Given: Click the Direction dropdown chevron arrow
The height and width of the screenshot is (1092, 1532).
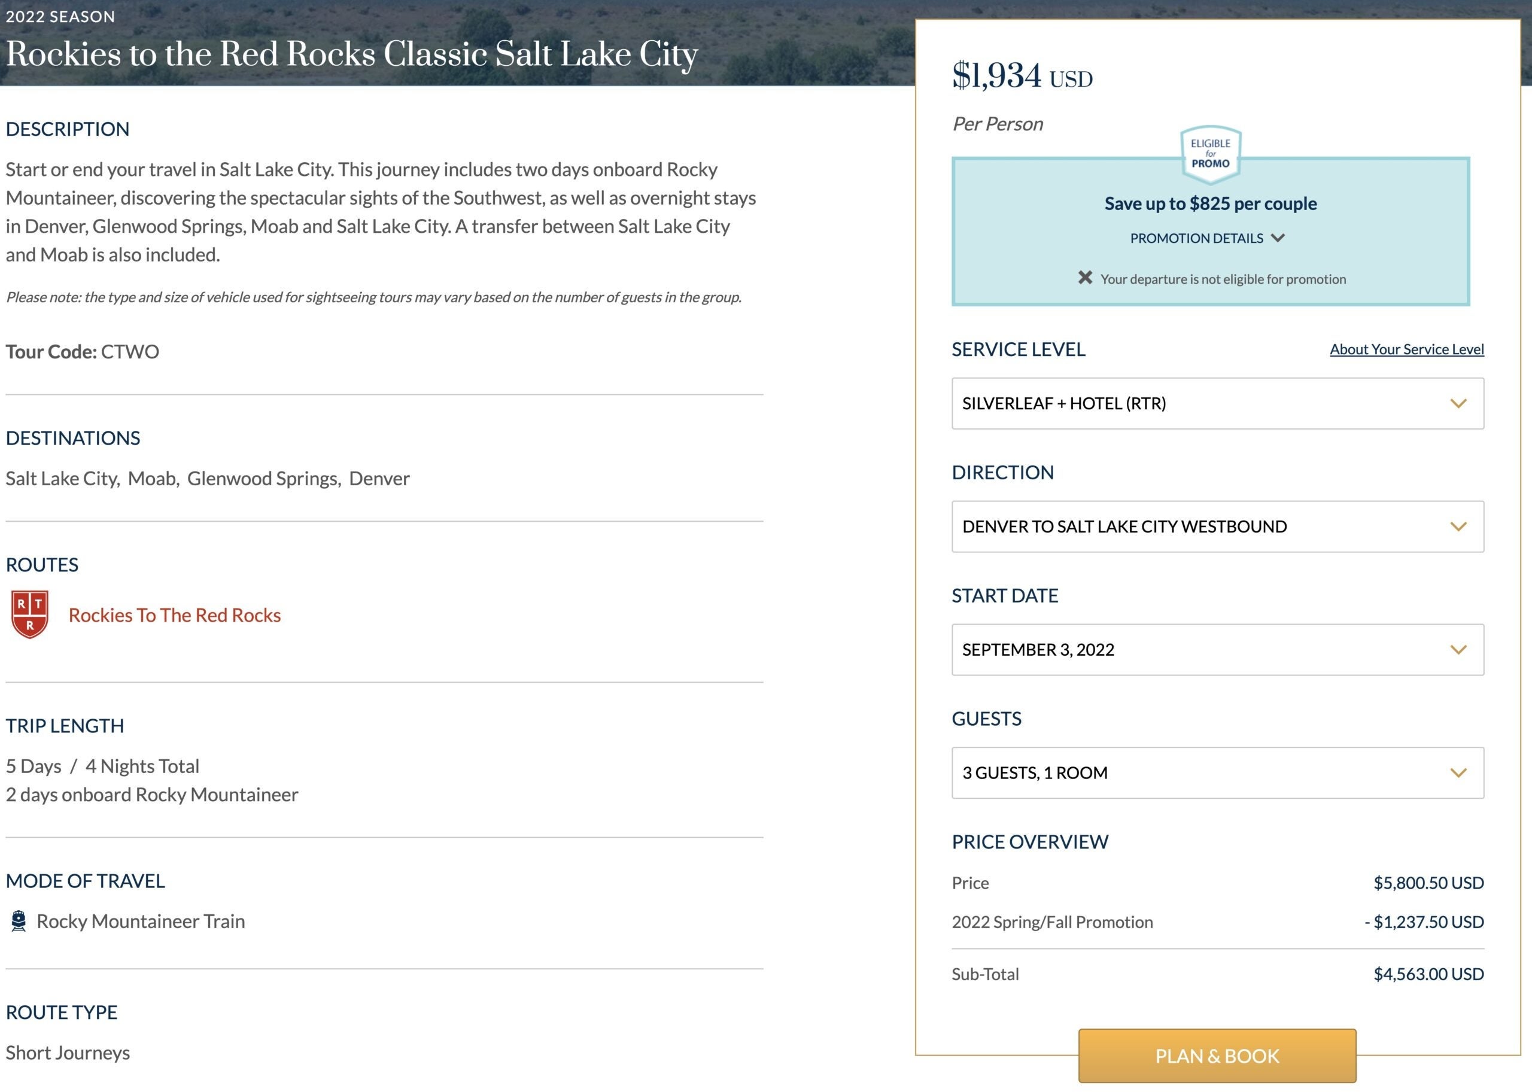Looking at the screenshot, I should [x=1457, y=527].
